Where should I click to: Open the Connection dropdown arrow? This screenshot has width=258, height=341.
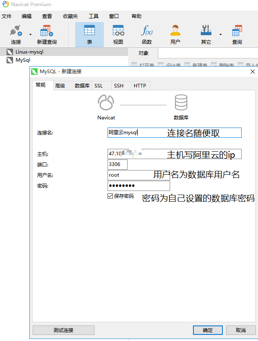click(x=30, y=34)
